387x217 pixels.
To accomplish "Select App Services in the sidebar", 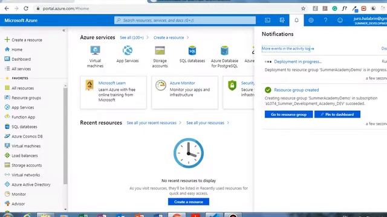I will point(23,107).
